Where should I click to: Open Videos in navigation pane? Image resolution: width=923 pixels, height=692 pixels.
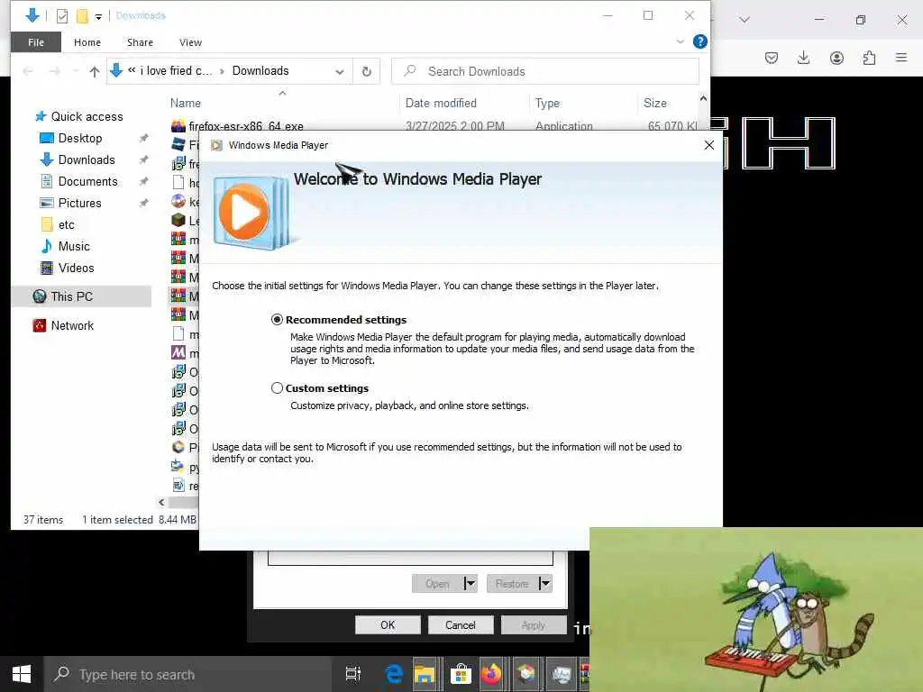76,268
